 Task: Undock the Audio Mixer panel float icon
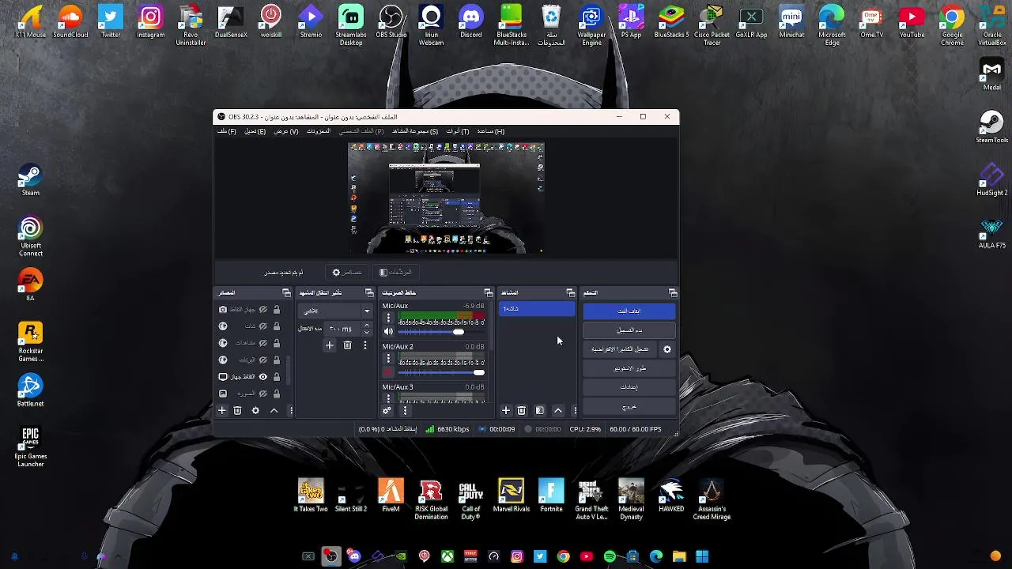click(x=489, y=293)
